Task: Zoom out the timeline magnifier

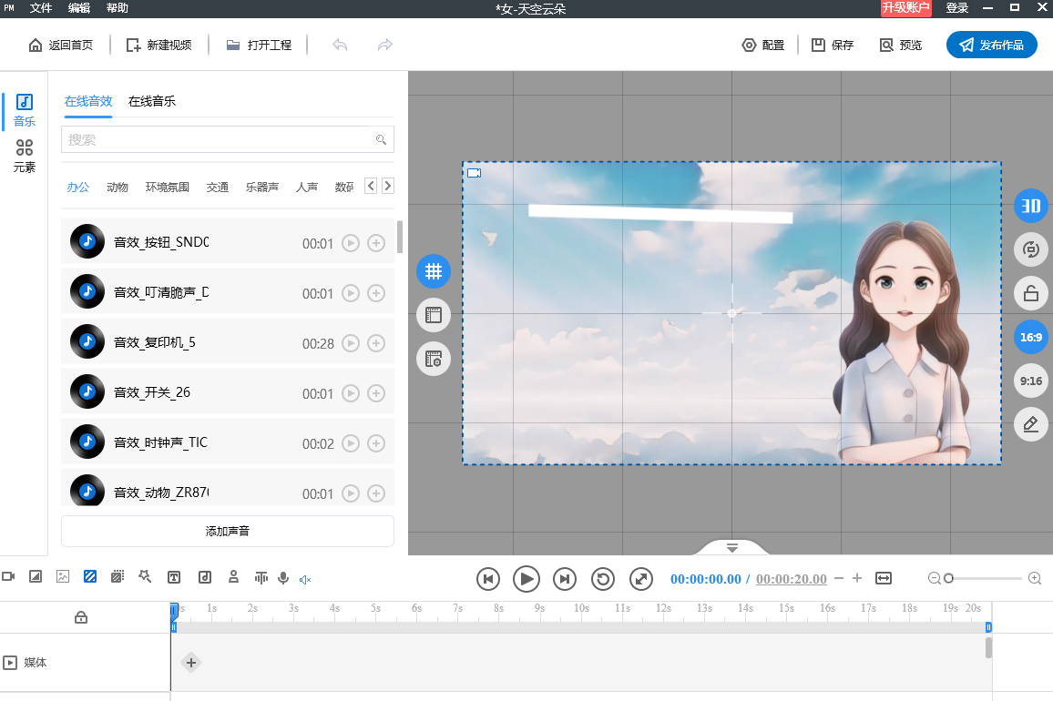Action: [935, 578]
